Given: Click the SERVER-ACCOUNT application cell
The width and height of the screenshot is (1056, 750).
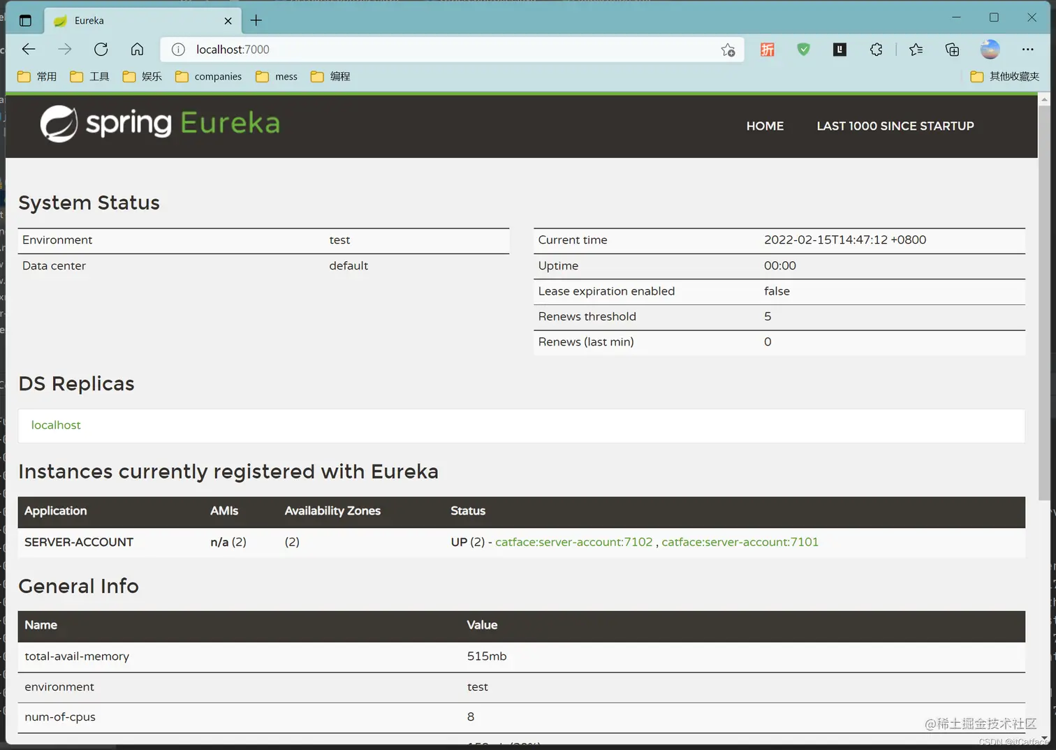Looking at the screenshot, I should tap(79, 542).
